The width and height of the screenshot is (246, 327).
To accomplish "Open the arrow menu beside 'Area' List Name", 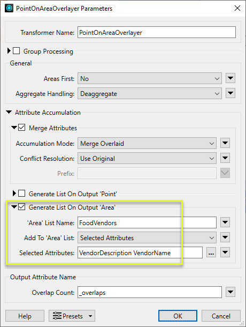I will (225, 222).
